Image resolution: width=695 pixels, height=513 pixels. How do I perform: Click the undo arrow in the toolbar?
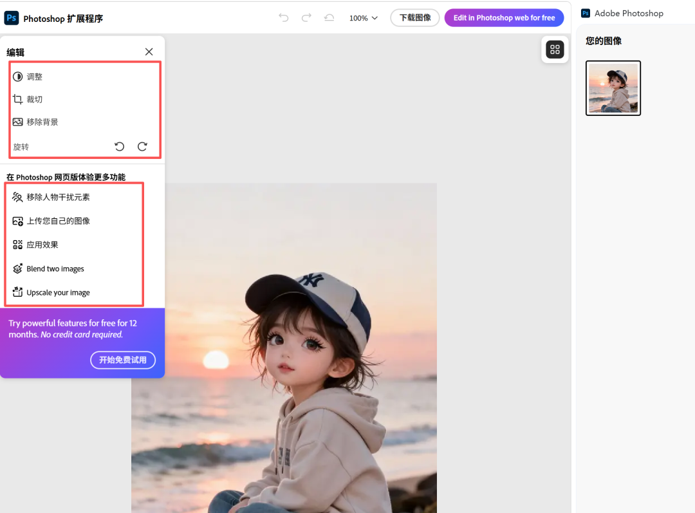click(x=283, y=18)
